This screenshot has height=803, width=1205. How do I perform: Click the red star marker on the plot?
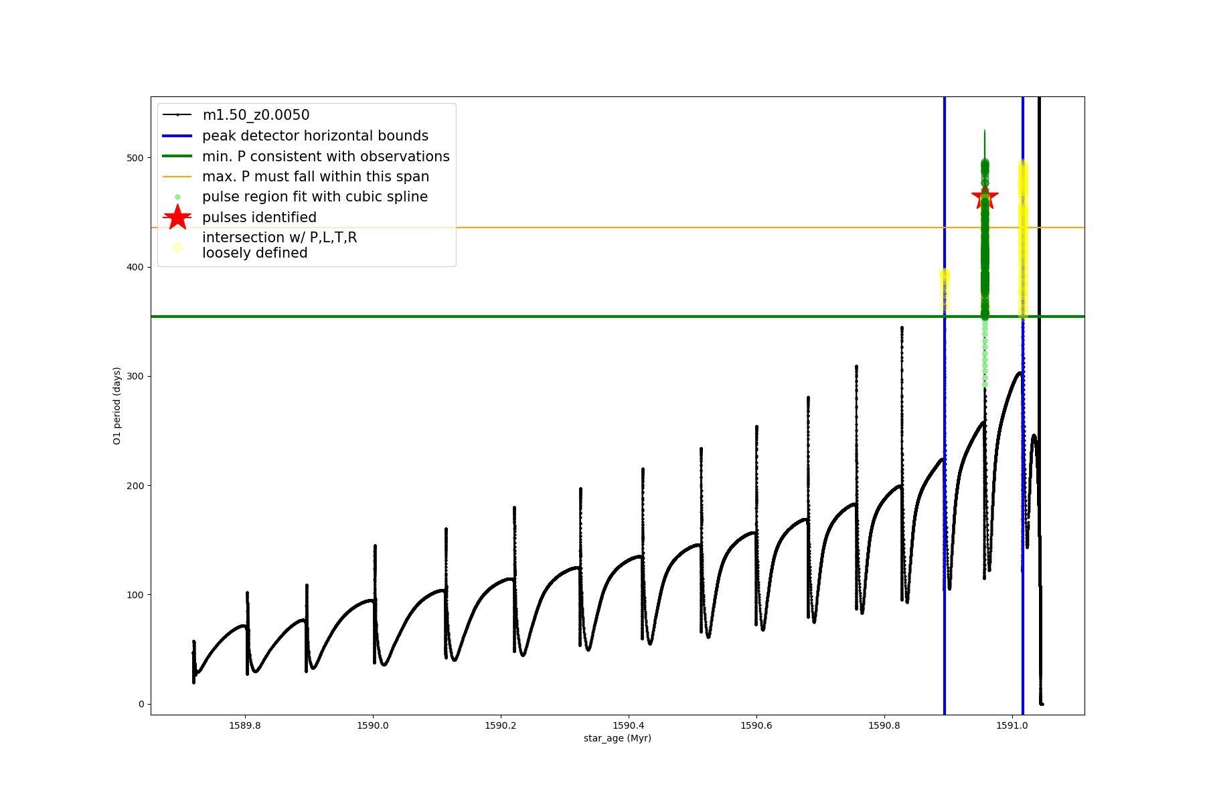(985, 197)
